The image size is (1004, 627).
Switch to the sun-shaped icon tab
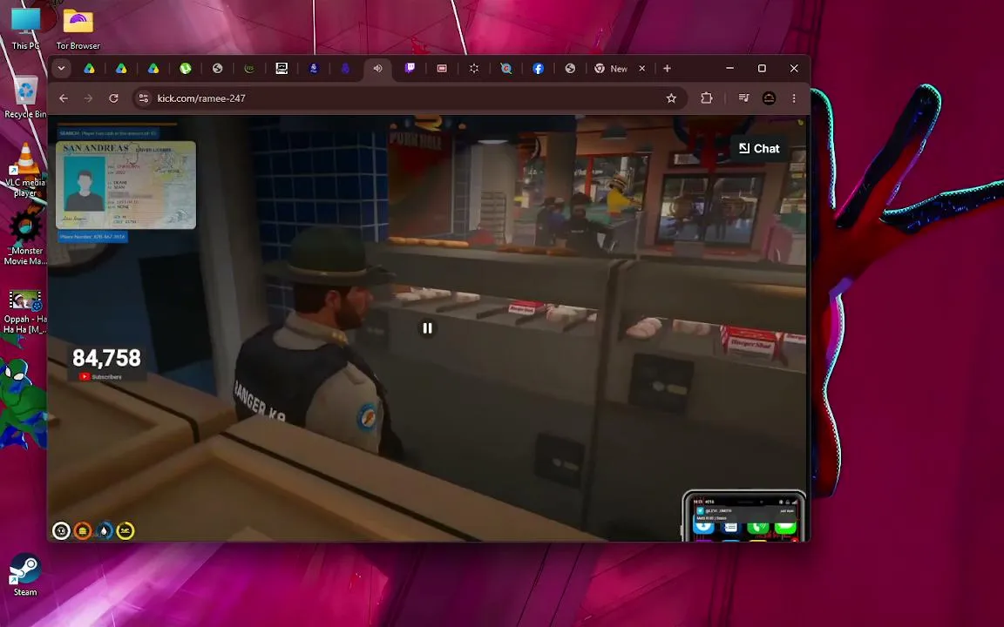(474, 69)
